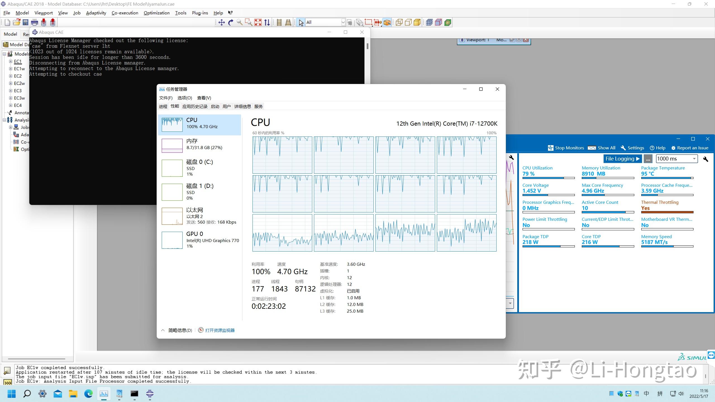Toggle the 拼 IME mode indicator
The image size is (715, 402).
pos(660,394)
